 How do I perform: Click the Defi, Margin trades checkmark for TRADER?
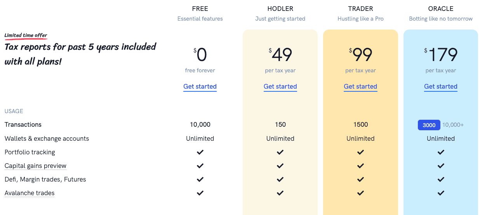(x=360, y=179)
